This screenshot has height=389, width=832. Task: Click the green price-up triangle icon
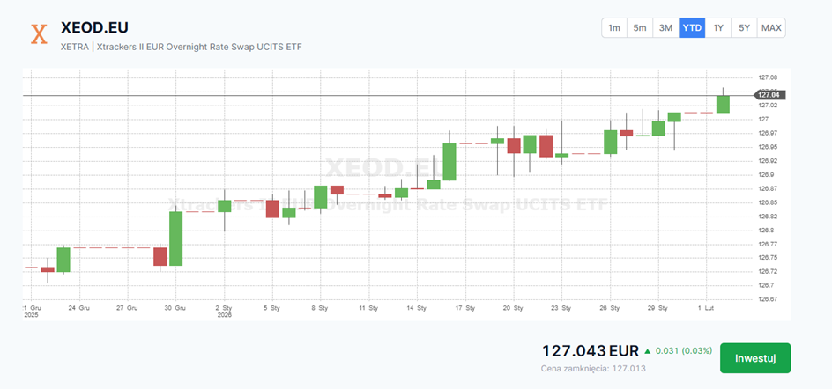648,350
